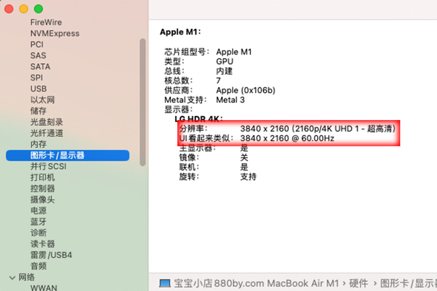The width and height of the screenshot is (437, 291).
Task: Click the LG HDR 4K display heading
Action: [x=199, y=119]
